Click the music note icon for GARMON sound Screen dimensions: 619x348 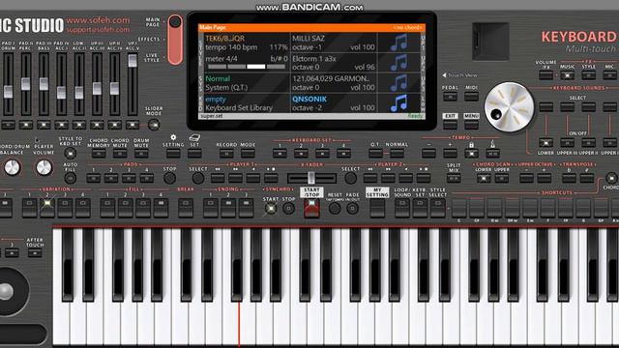398,82
